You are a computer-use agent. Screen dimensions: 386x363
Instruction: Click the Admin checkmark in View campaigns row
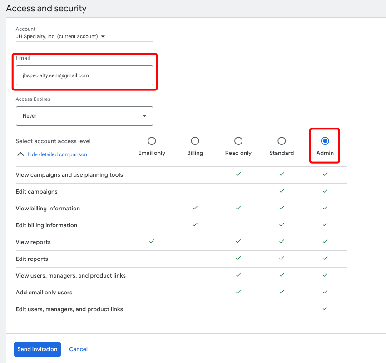click(x=325, y=174)
